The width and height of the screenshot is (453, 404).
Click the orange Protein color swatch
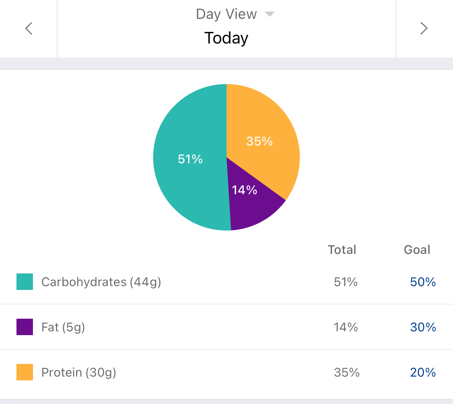click(x=25, y=372)
